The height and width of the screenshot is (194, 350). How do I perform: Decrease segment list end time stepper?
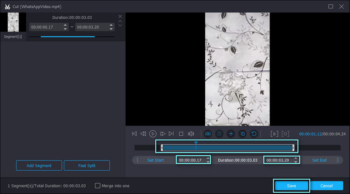click(111, 29)
